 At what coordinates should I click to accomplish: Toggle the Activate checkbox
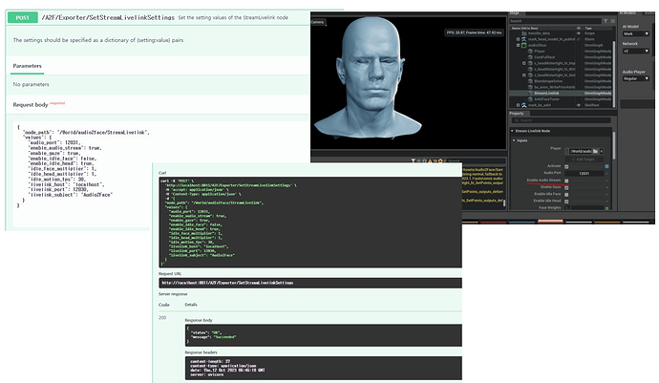click(566, 166)
